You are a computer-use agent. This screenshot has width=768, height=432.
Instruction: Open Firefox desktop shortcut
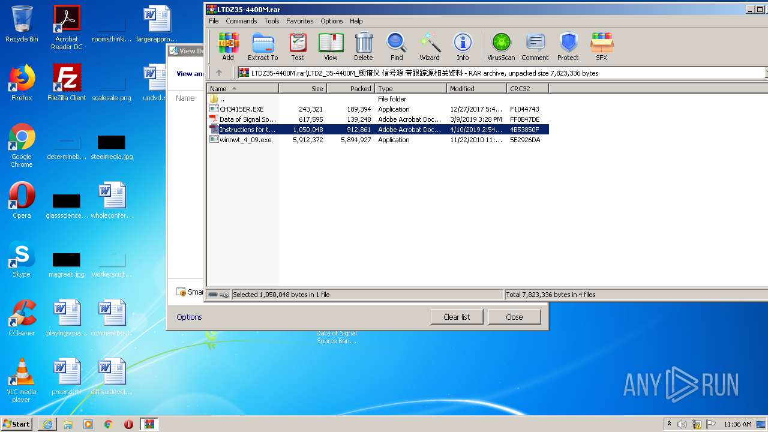tap(22, 83)
